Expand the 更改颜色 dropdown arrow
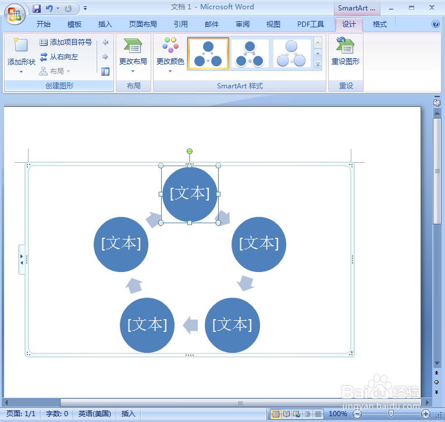 170,71
